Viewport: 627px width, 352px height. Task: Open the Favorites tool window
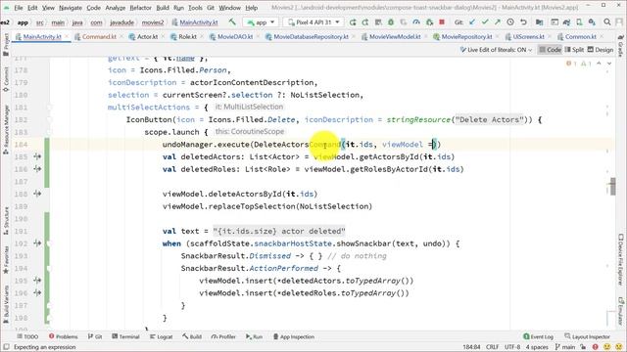pyautogui.click(x=6, y=259)
